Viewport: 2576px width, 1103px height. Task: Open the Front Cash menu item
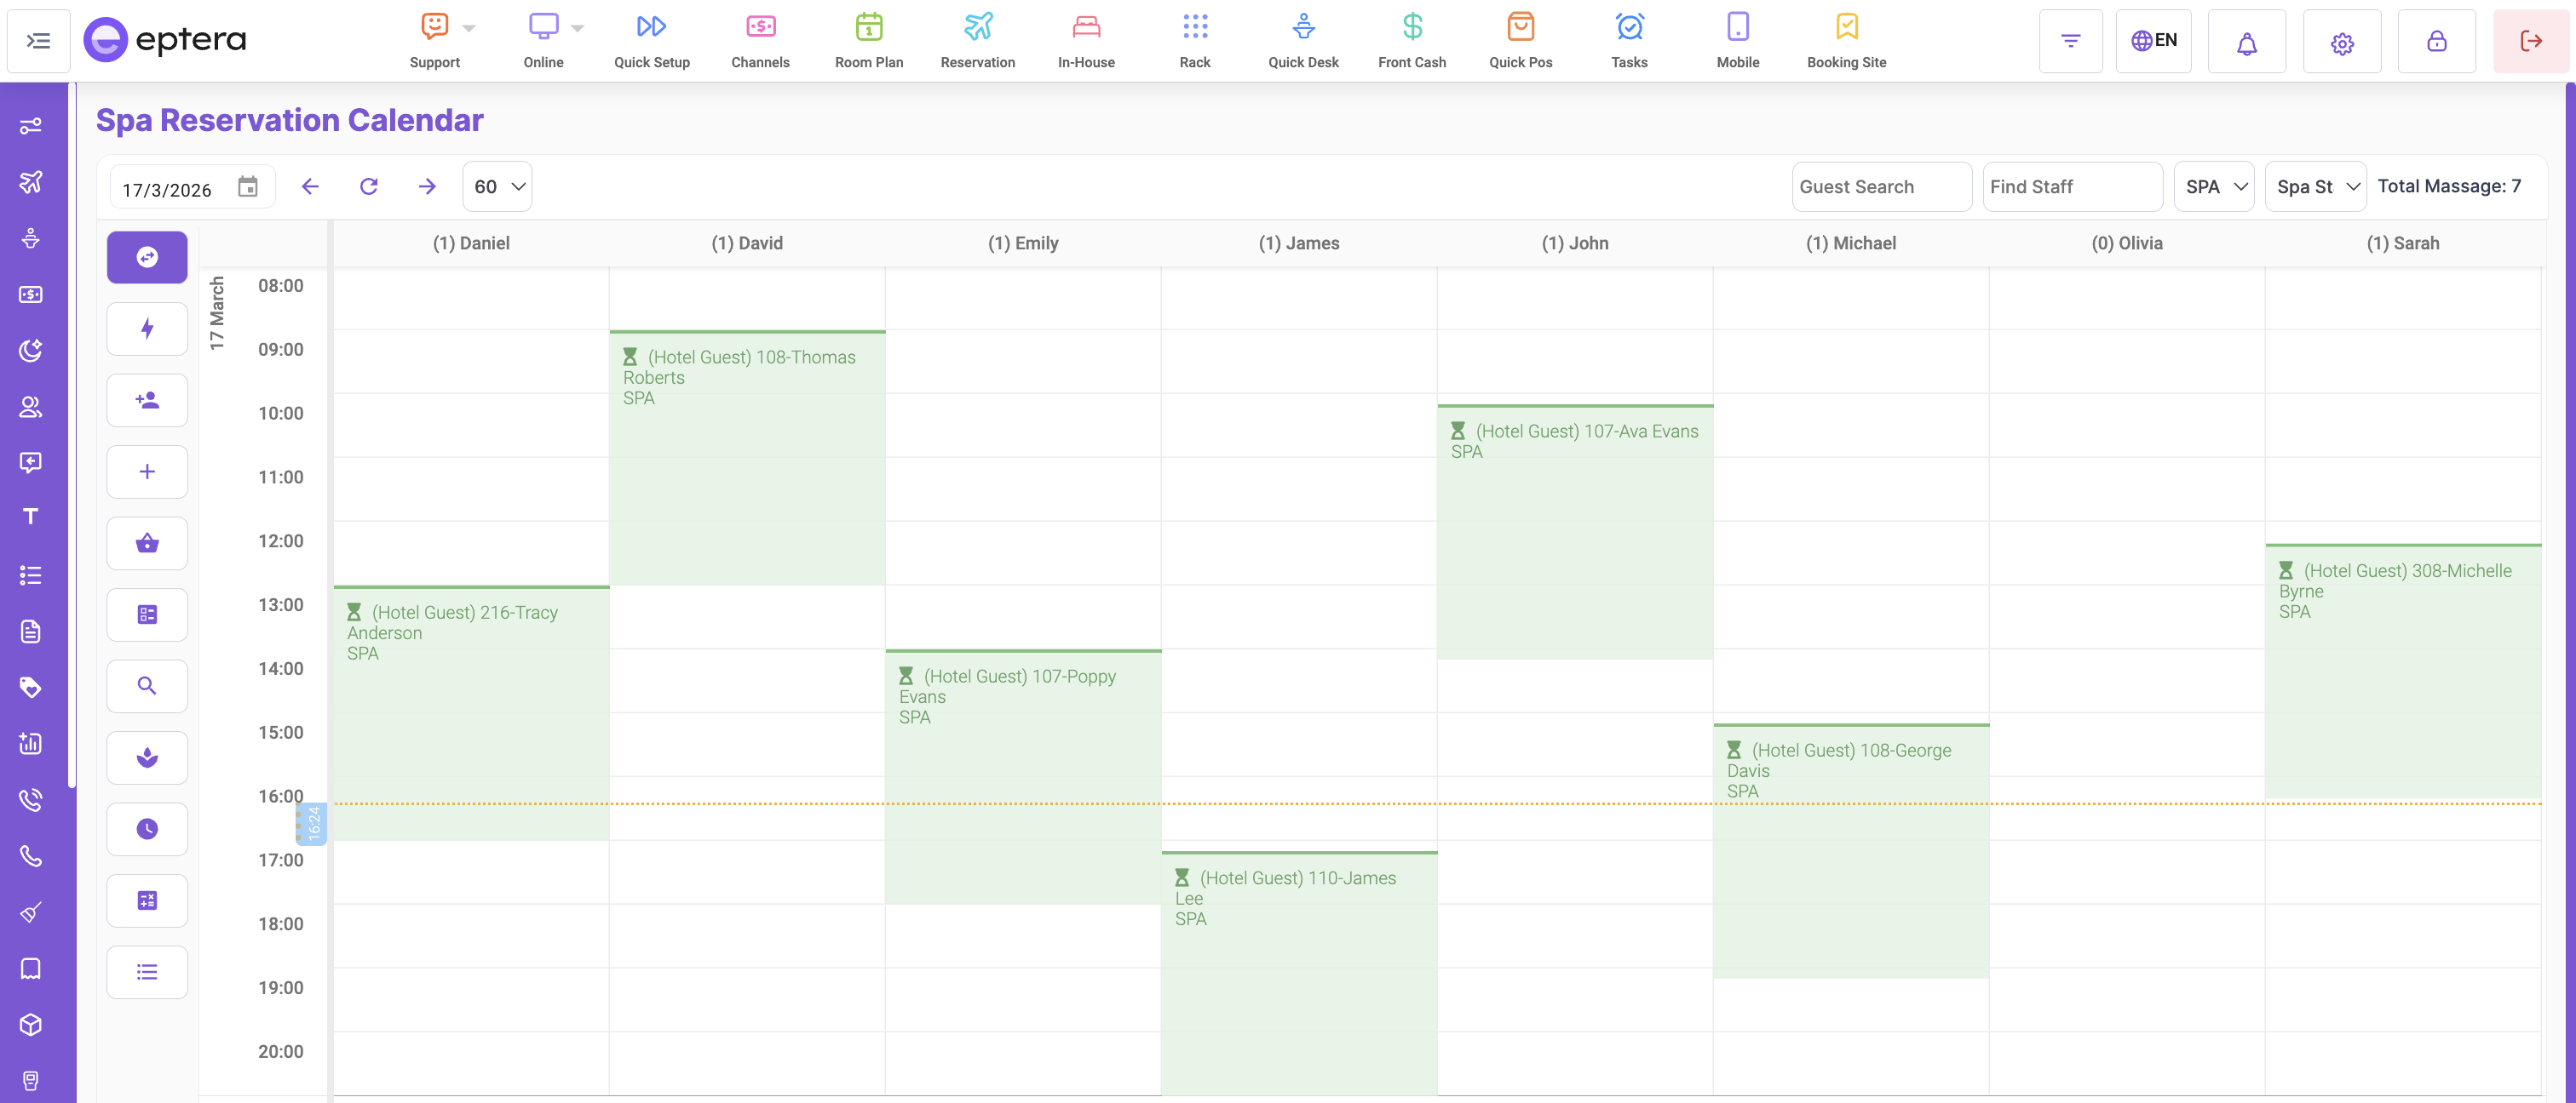(x=1411, y=41)
